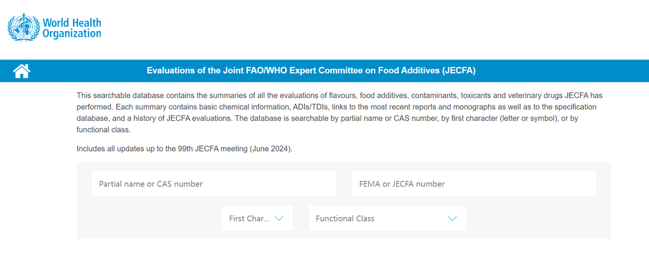649x265 pixels.
Task: Click the '(June 2024)' date text
Action: (271, 149)
